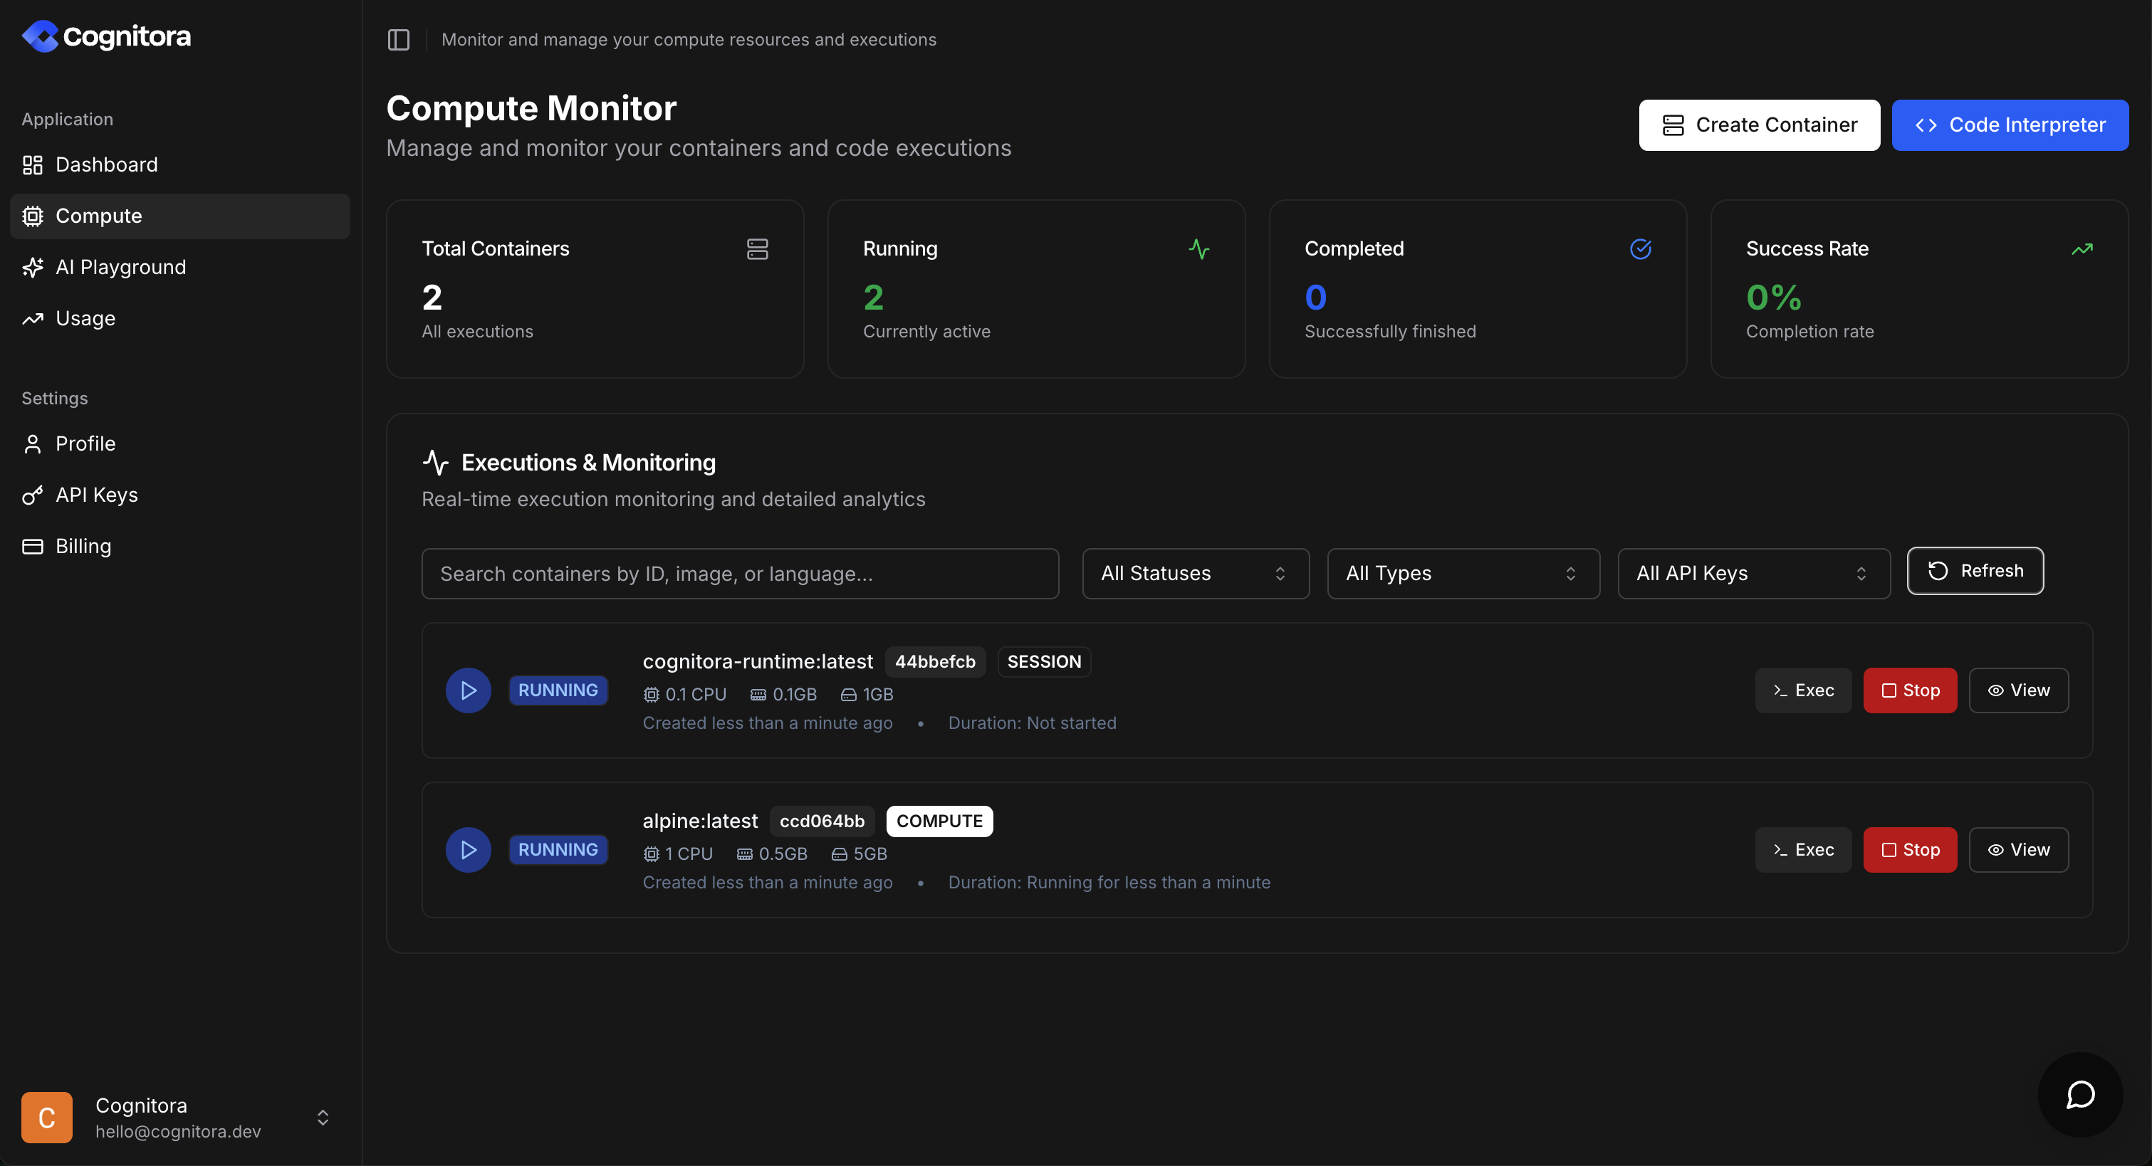Focus the search containers input field
The height and width of the screenshot is (1166, 2152).
(739, 573)
